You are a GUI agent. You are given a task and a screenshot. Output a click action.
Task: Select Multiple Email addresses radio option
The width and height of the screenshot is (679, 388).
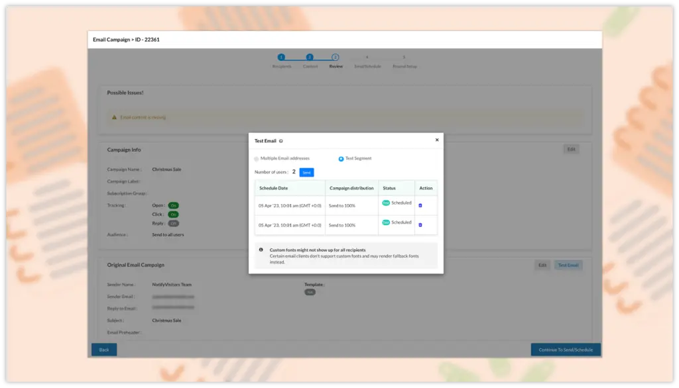(x=257, y=159)
